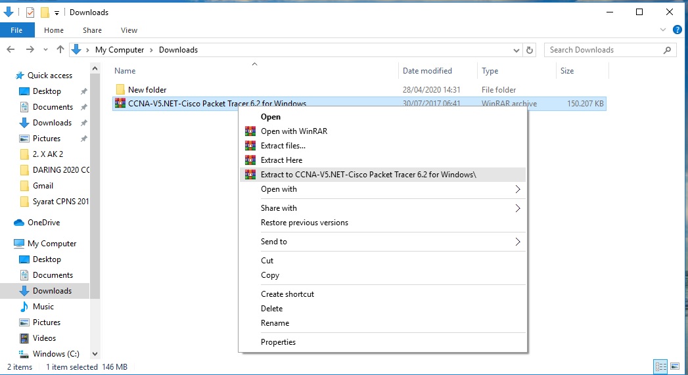Screen dimensions: 688x375
Task: Switch to the View ribbon tab
Action: 129,30
